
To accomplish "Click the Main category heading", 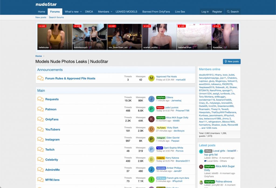I will tap(41, 90).
